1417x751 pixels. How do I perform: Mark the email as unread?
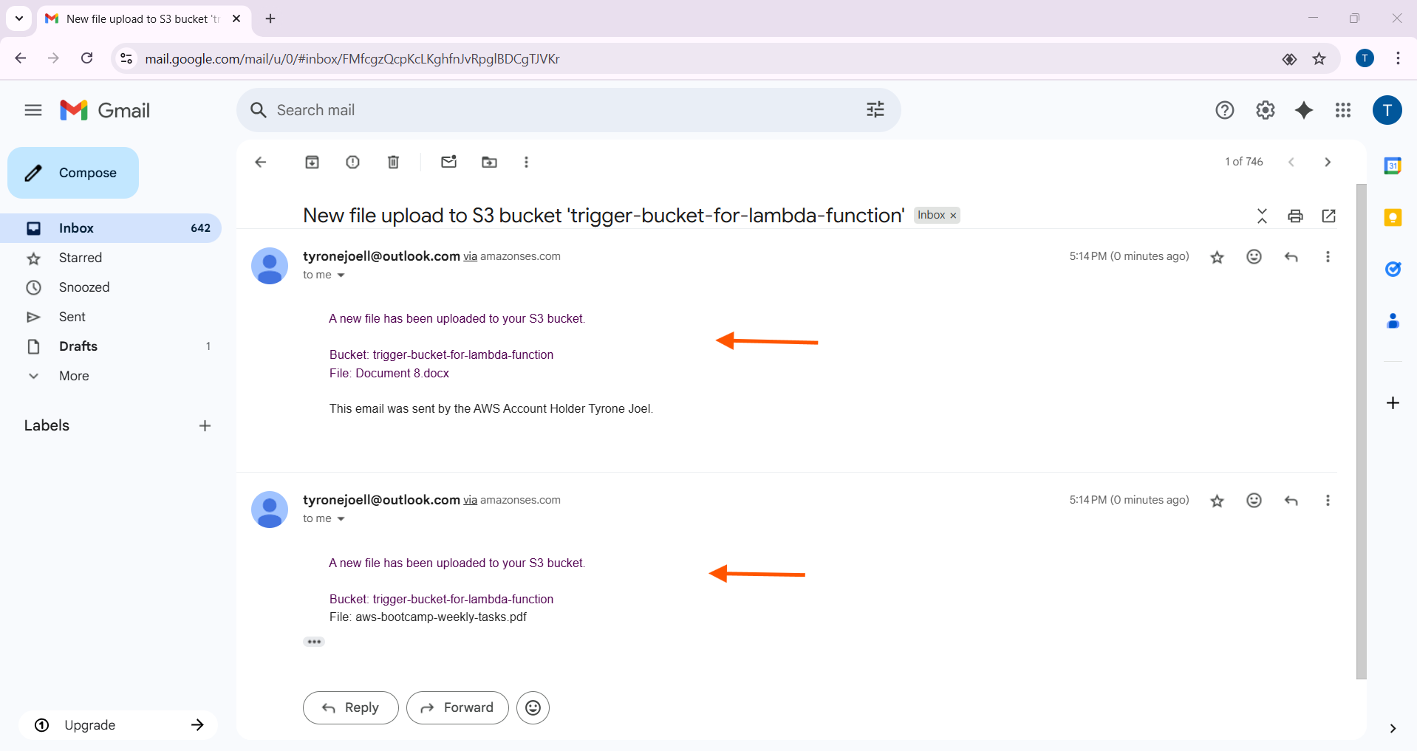(448, 162)
